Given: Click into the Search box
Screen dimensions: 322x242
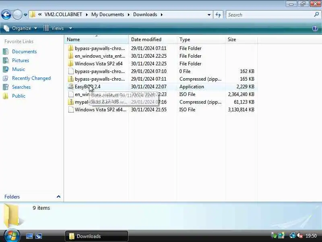Looking at the screenshot, I should [270, 15].
